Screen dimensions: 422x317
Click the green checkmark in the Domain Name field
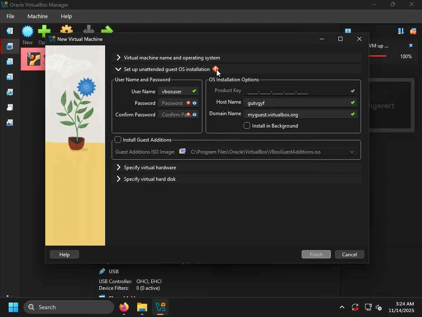[x=353, y=114]
